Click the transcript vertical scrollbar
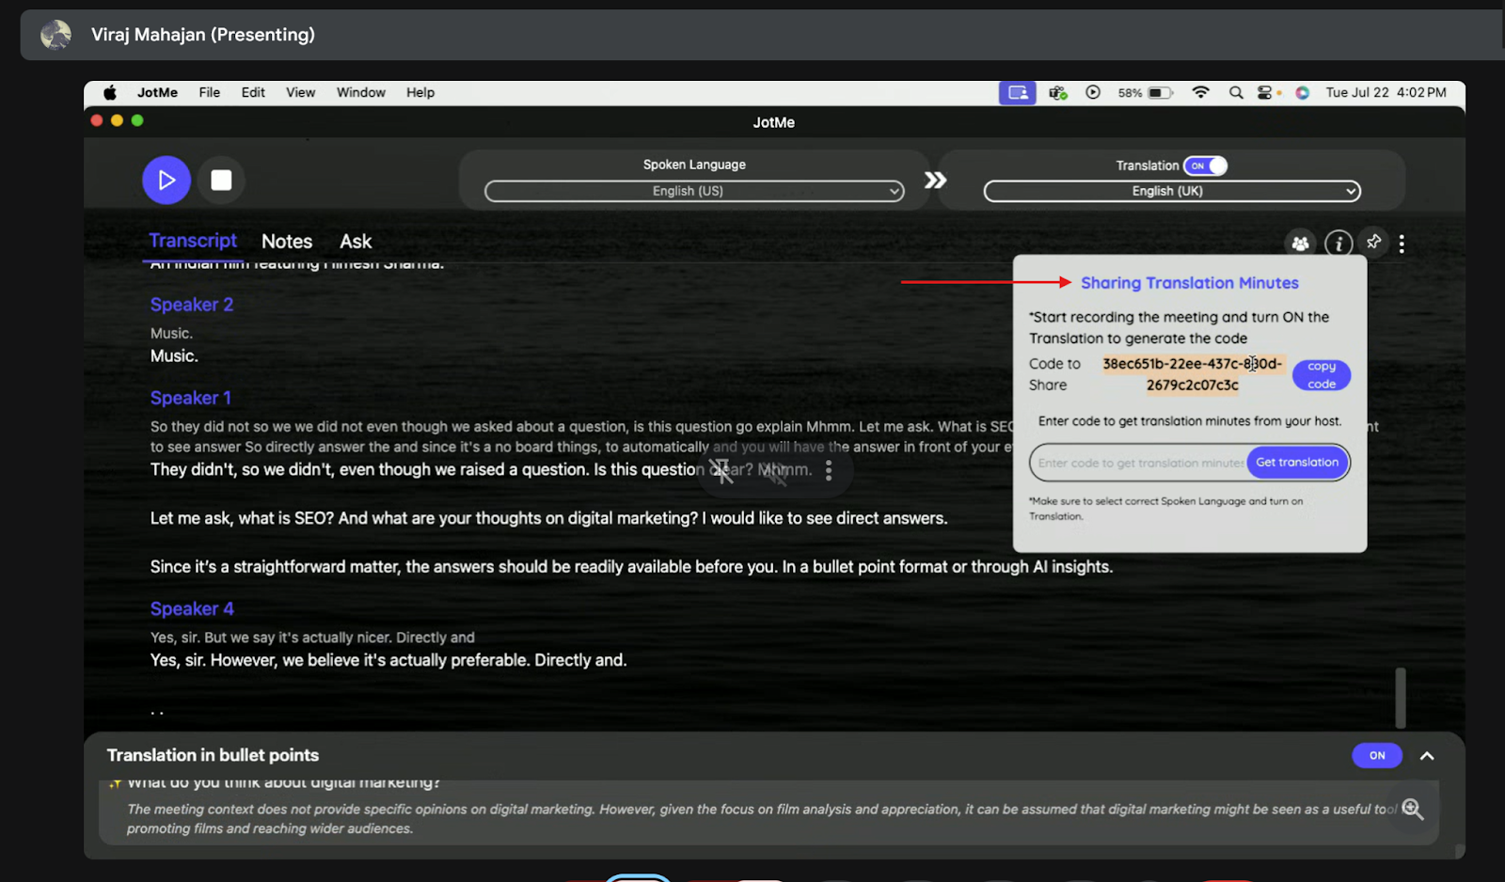 (1401, 697)
